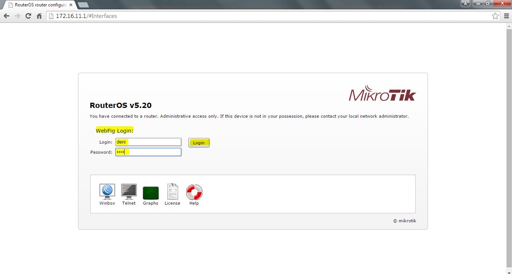Viewport: 512px width, 274px height.
Task: Close the RouterOS tab
Action: (x=71, y=5)
